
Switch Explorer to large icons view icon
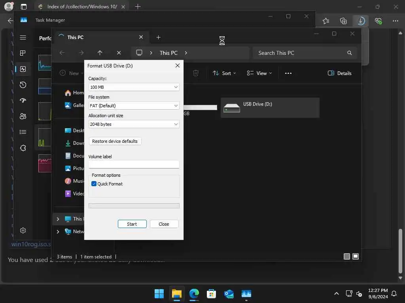tap(356, 256)
